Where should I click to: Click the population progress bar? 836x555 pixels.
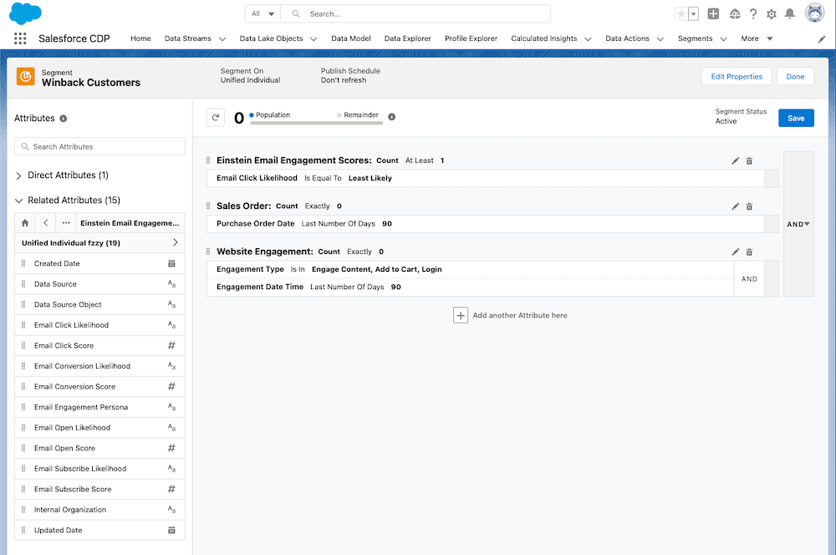tap(316, 123)
